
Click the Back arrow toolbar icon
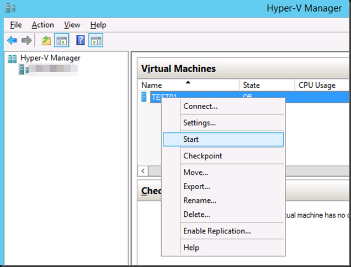click(x=12, y=40)
